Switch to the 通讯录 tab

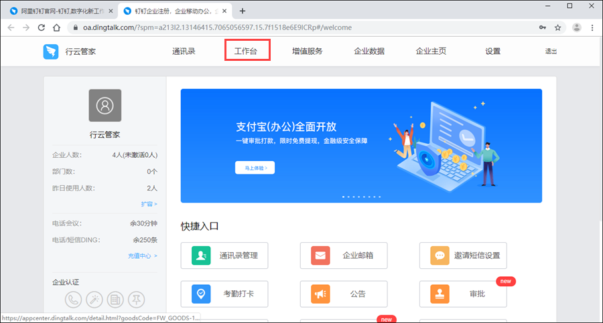pos(184,51)
